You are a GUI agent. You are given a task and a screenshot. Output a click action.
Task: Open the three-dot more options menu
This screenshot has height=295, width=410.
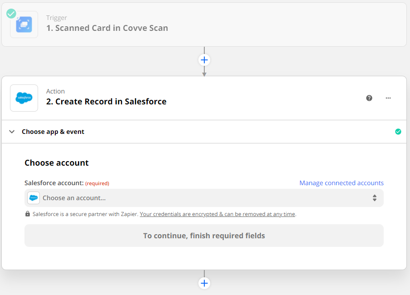click(x=388, y=98)
